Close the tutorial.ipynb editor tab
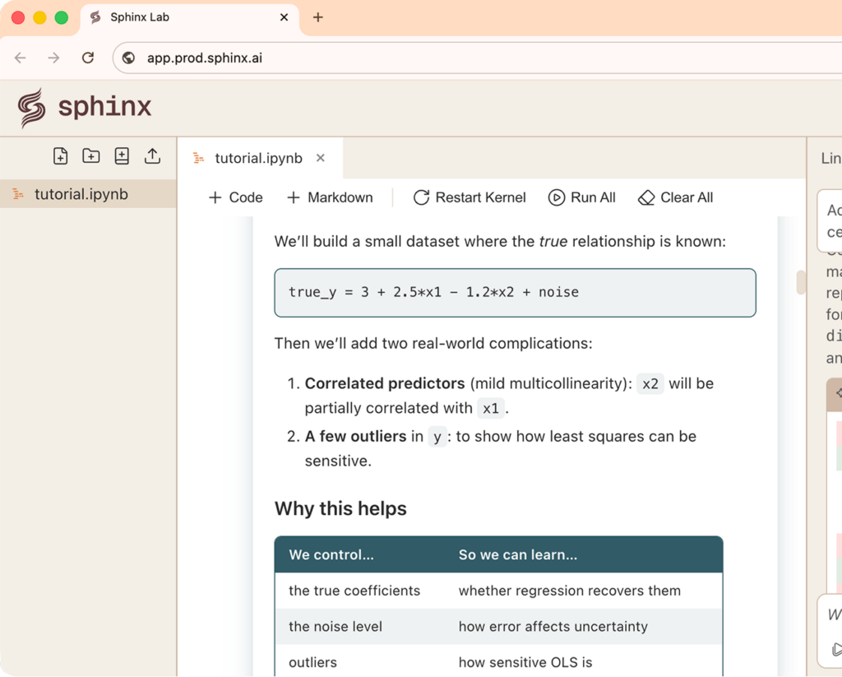Viewport: 842px width, 677px height. click(x=321, y=158)
